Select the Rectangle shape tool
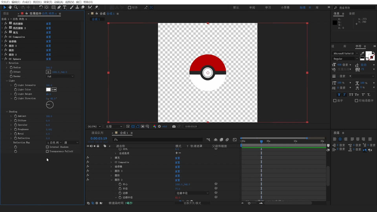The width and height of the screenshot is (377, 212). click(53, 7)
